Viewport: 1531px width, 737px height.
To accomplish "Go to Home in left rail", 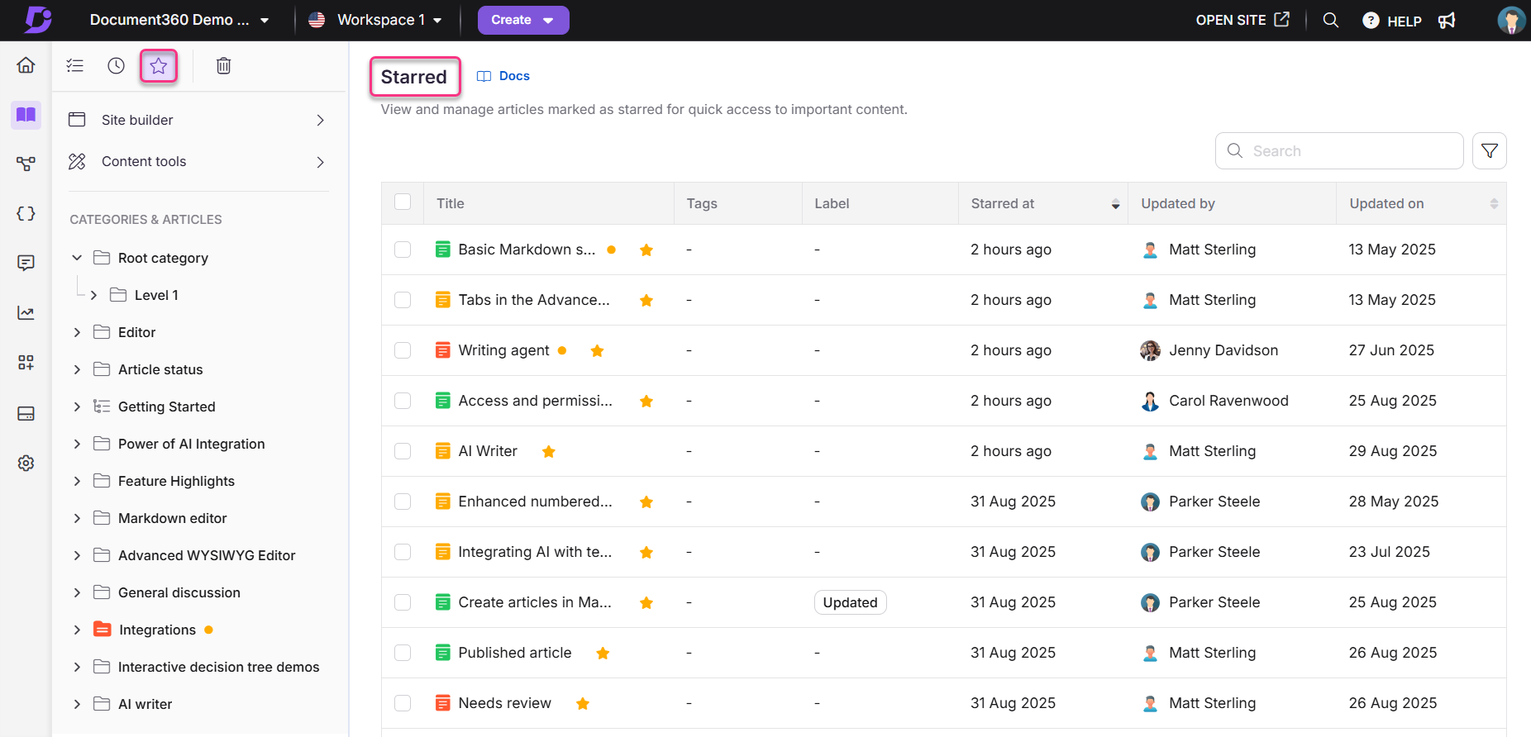I will [26, 65].
